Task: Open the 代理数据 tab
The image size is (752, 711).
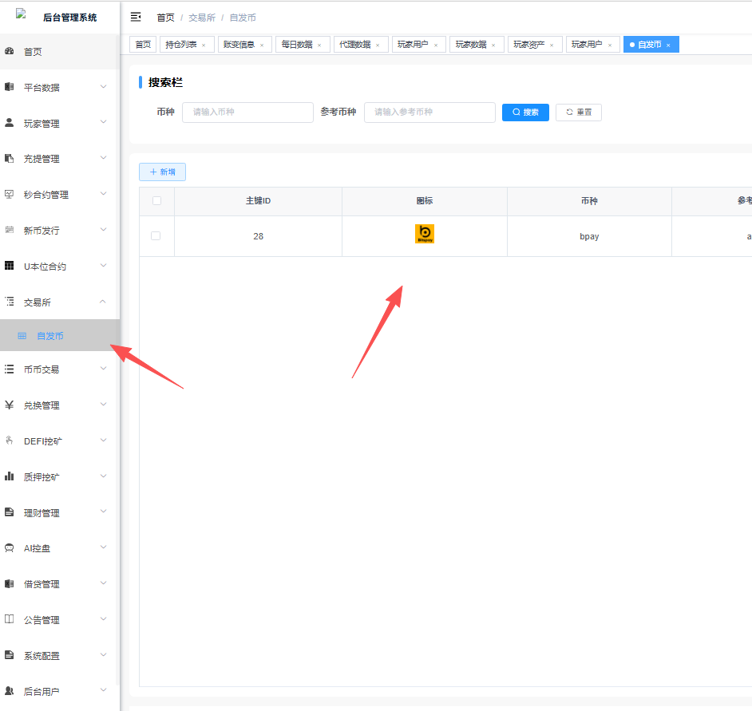Action: [354, 45]
